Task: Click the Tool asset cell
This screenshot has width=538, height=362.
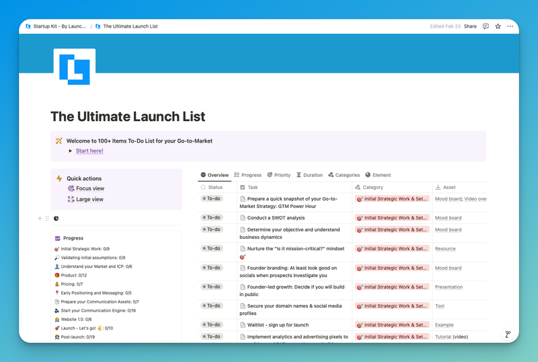Action: click(440, 306)
